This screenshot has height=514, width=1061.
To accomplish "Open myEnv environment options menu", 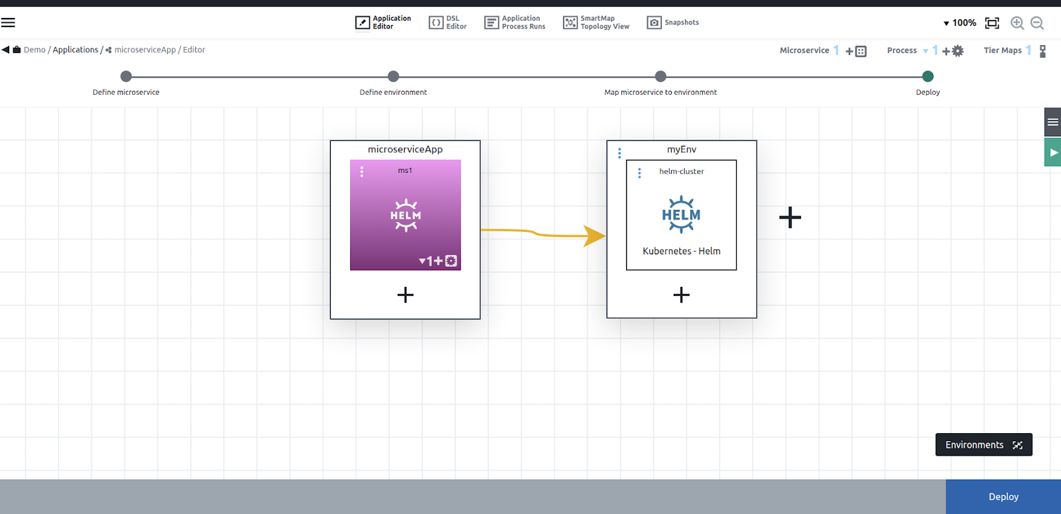I will coord(619,153).
